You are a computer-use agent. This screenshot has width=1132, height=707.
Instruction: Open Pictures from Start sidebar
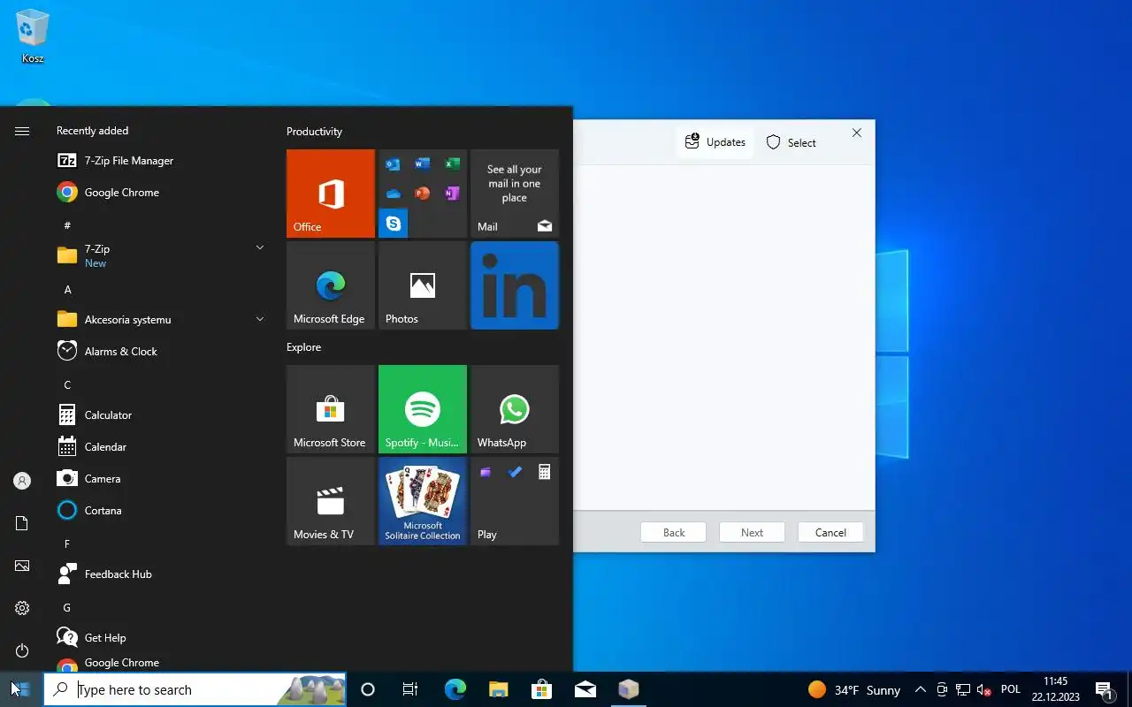22,566
